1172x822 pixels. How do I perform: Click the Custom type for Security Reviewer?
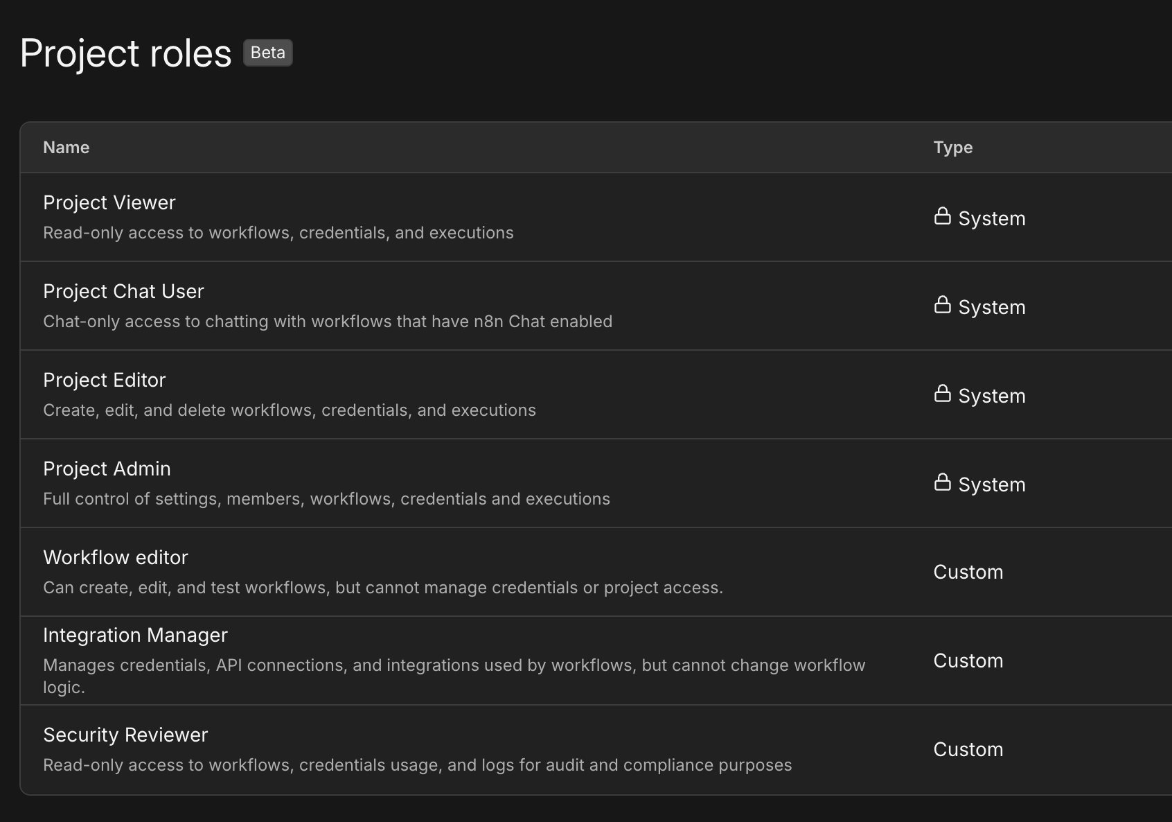[x=968, y=749]
